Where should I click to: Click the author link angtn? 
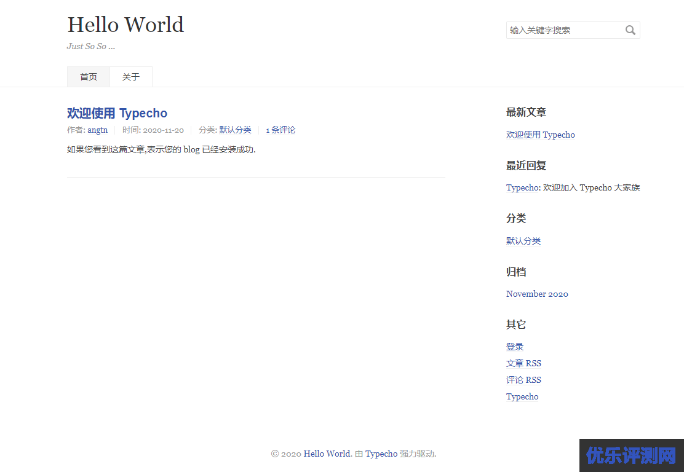click(x=97, y=130)
